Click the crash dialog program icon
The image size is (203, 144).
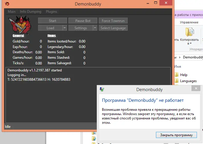click(x=102, y=89)
